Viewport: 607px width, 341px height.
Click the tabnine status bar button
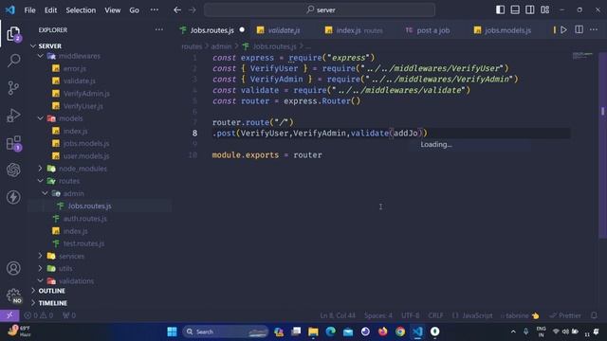point(520,315)
